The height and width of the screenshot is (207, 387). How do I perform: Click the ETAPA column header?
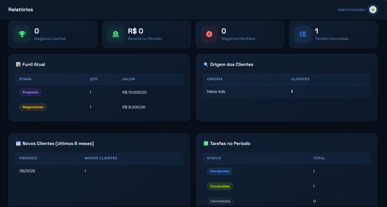coord(25,79)
